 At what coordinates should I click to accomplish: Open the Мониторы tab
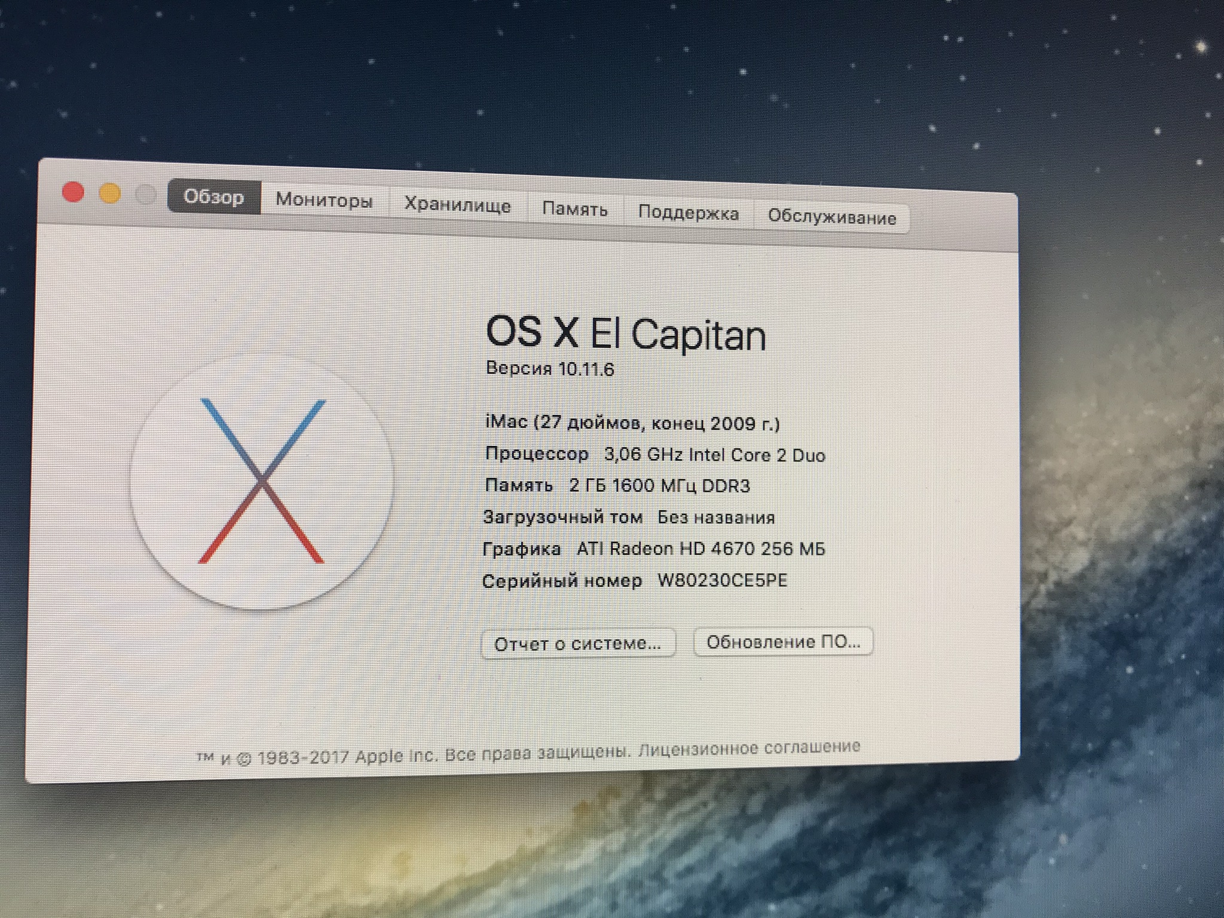325,200
